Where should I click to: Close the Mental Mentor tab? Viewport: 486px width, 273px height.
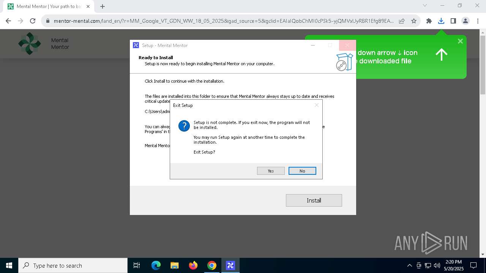click(x=88, y=6)
